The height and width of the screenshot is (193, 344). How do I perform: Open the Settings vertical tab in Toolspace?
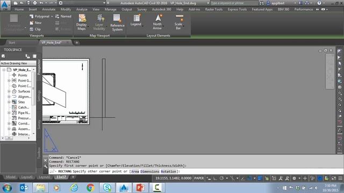[39, 95]
